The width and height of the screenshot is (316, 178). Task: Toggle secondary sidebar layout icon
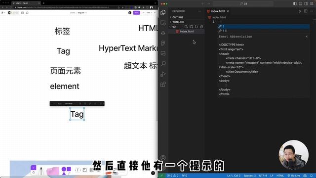point(306,3)
